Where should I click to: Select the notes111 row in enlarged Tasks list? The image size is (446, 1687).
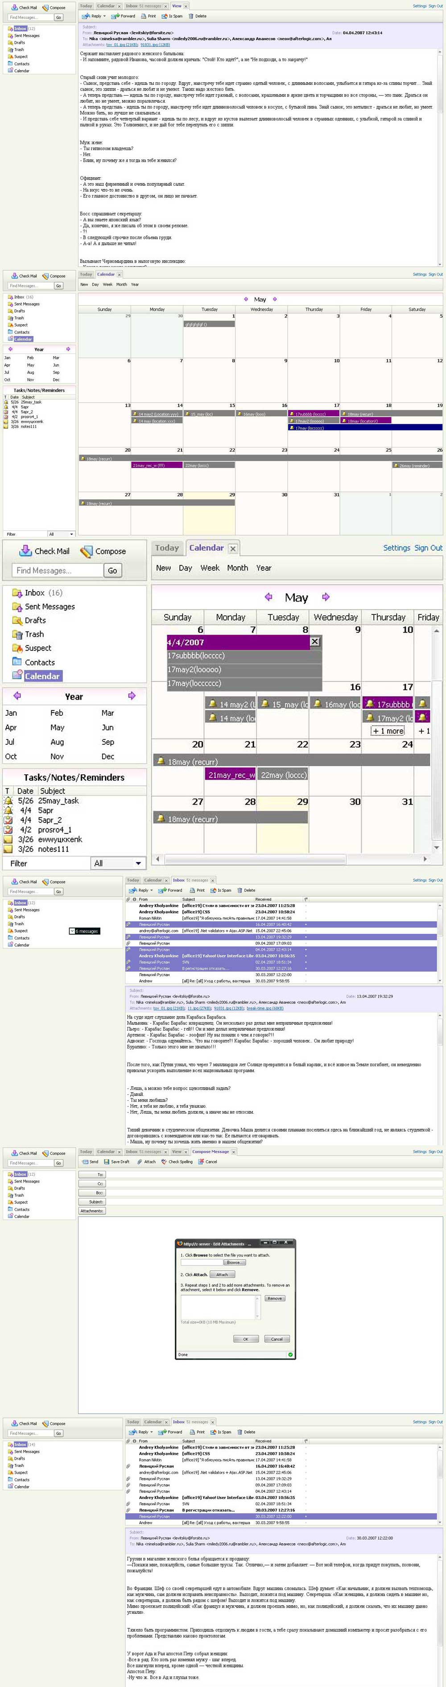click(x=74, y=849)
